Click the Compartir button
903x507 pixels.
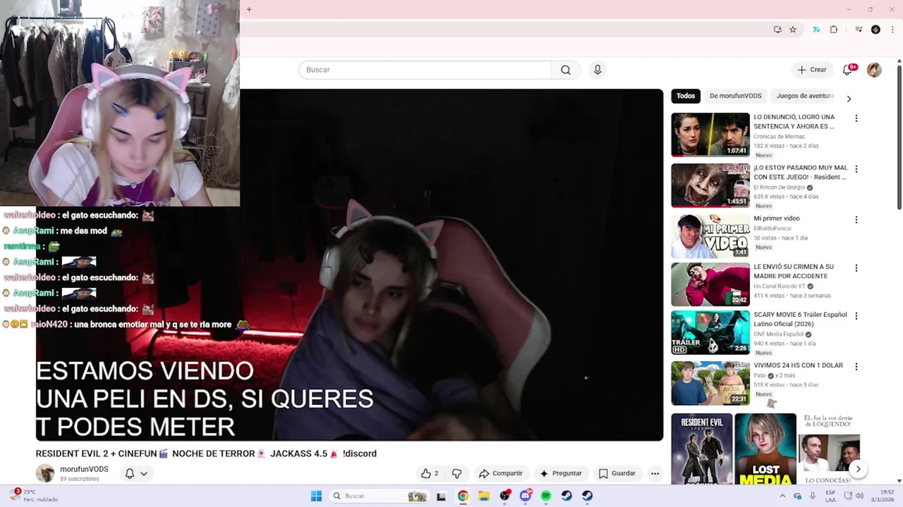pyautogui.click(x=500, y=473)
